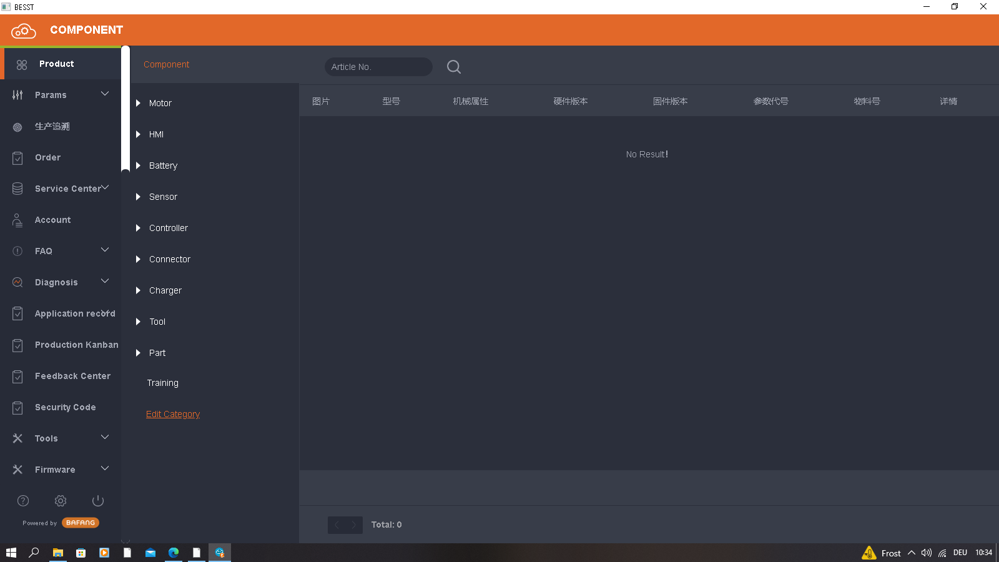Open Windows Start menu

(11, 553)
